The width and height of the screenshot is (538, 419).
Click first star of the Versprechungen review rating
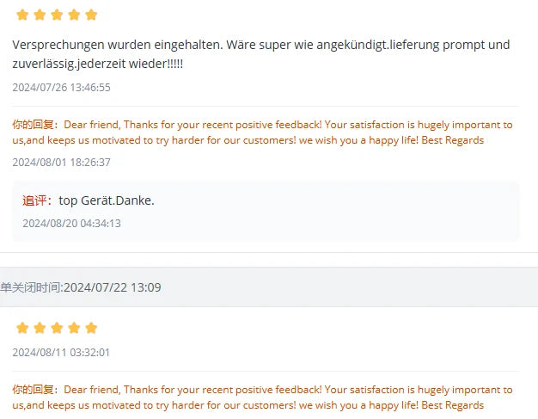pos(22,15)
